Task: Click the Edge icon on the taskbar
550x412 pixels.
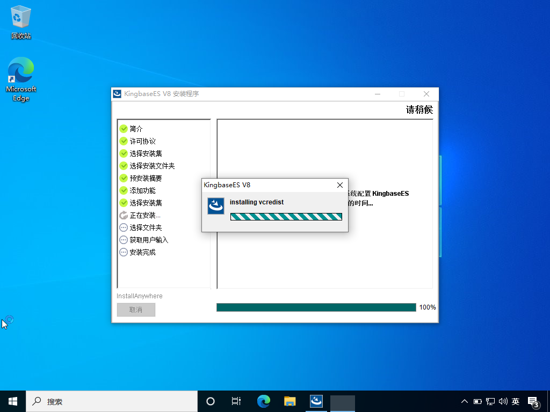Action: click(263, 401)
